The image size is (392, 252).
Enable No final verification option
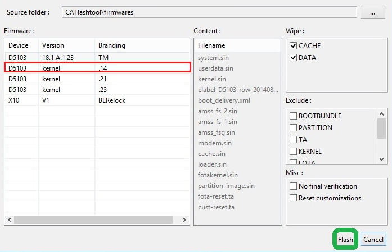(294, 186)
